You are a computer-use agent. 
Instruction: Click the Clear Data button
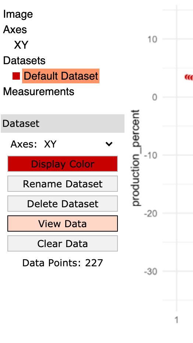pyautogui.click(x=63, y=243)
